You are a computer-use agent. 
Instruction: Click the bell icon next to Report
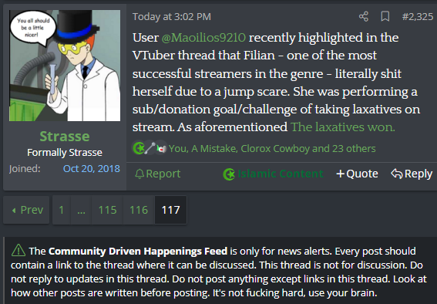coord(140,174)
